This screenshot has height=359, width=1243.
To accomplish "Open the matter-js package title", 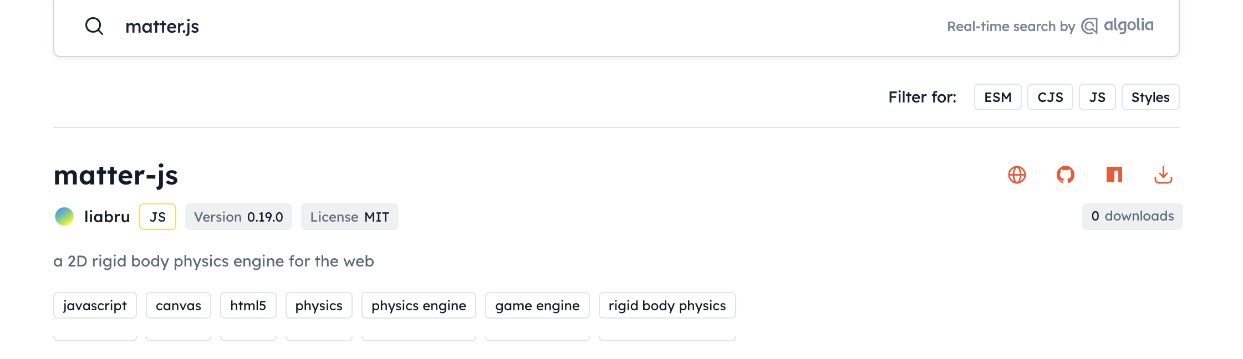I will (x=116, y=176).
